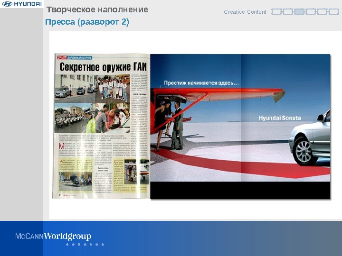Click the McCann Worldgroup logo
Viewport: 342px width, 256px height.
[x=53, y=236]
